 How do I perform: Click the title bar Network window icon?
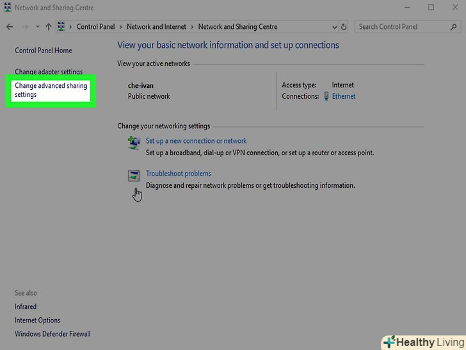7,8
